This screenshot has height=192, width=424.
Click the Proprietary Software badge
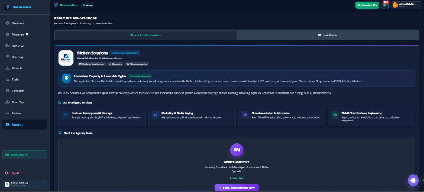point(140,76)
